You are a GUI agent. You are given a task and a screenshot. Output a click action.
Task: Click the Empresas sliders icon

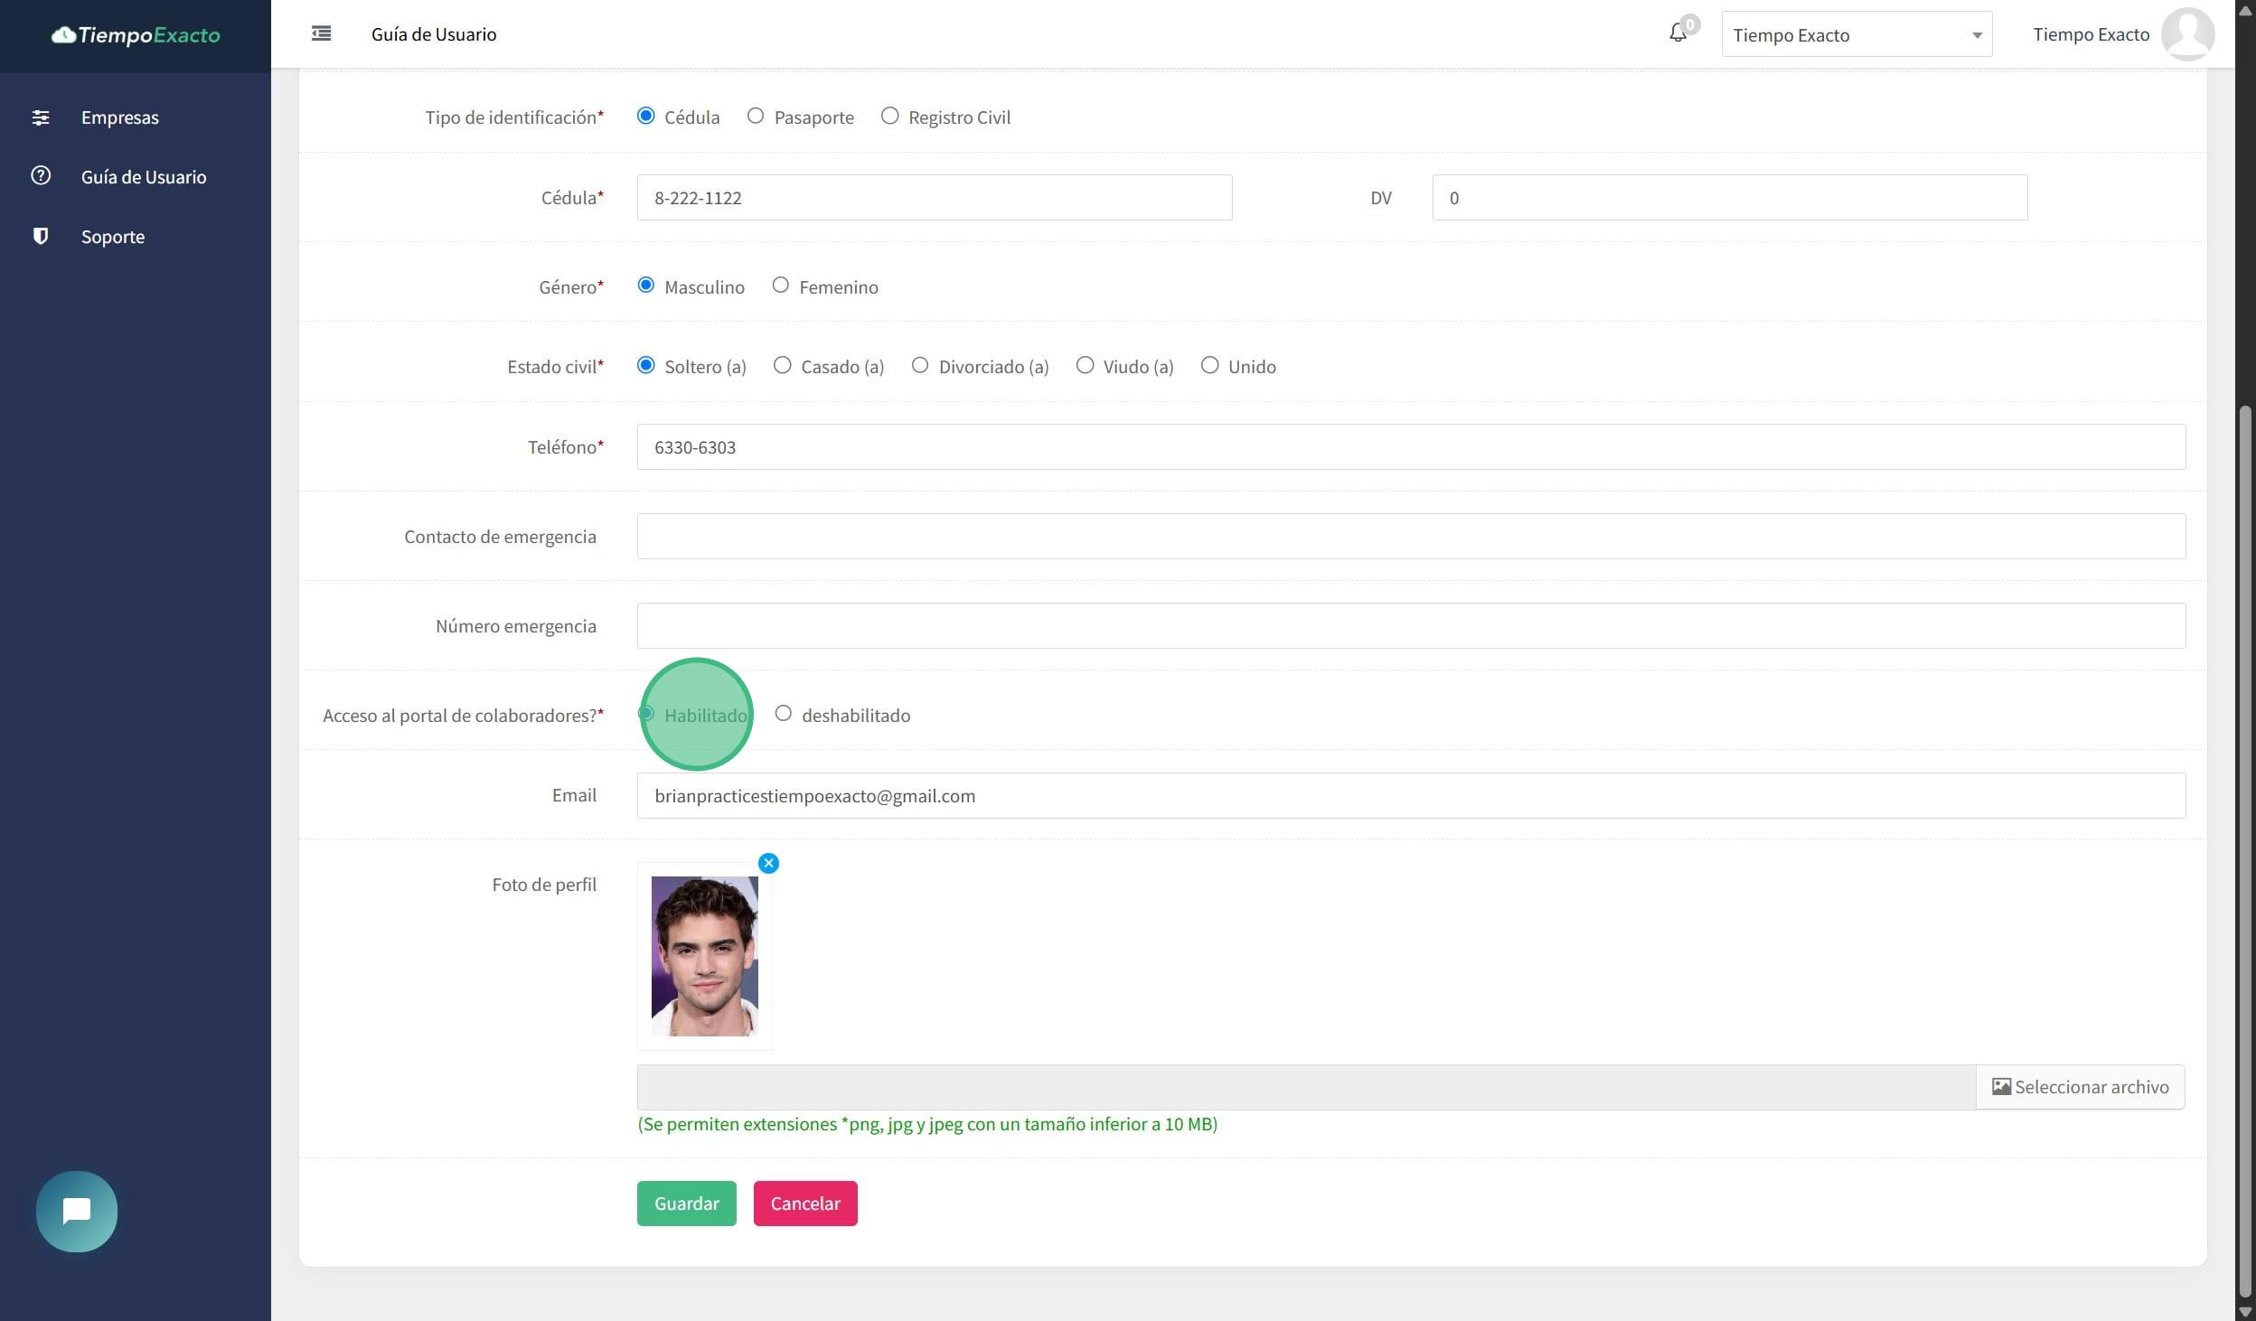pyautogui.click(x=41, y=117)
